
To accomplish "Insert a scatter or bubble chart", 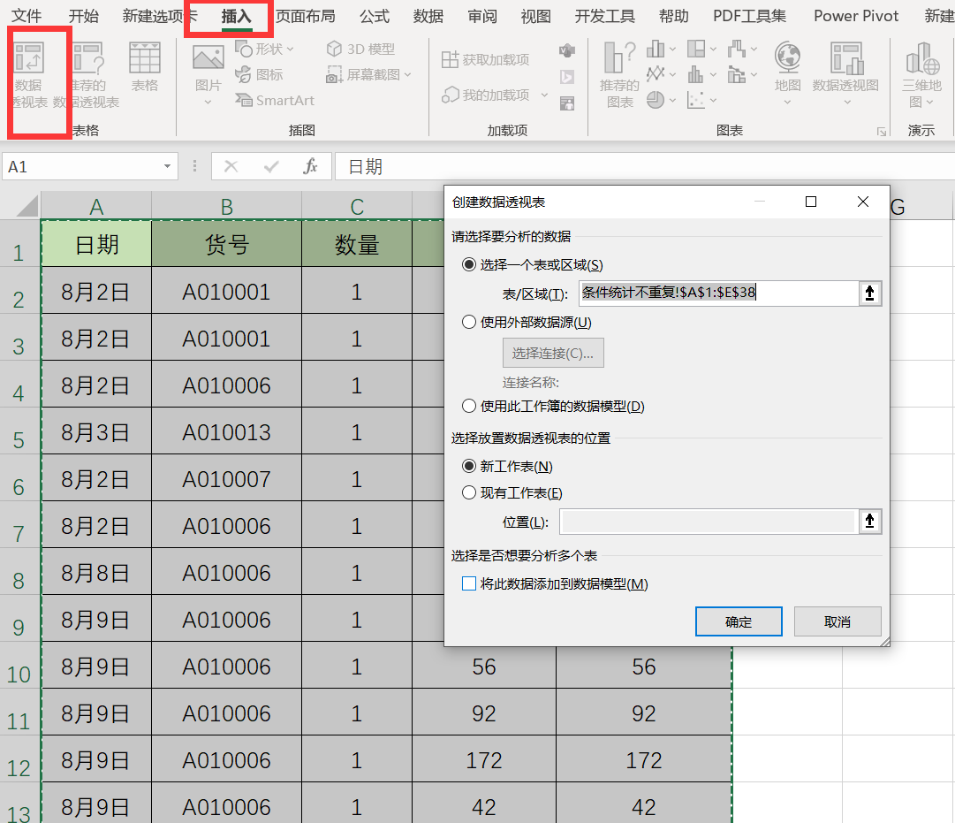I will click(x=696, y=100).
